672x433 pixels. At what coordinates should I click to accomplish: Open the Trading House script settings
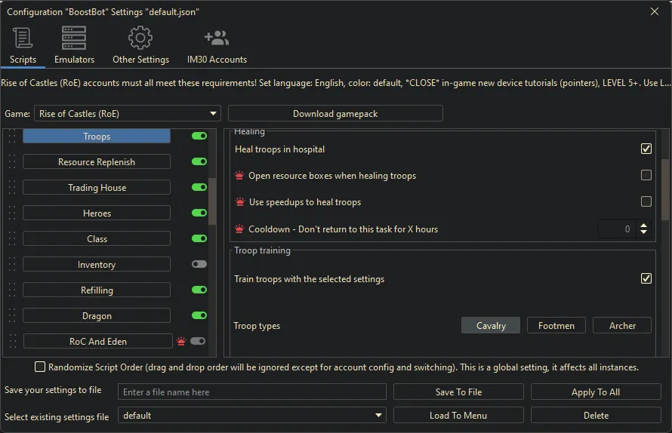97,188
